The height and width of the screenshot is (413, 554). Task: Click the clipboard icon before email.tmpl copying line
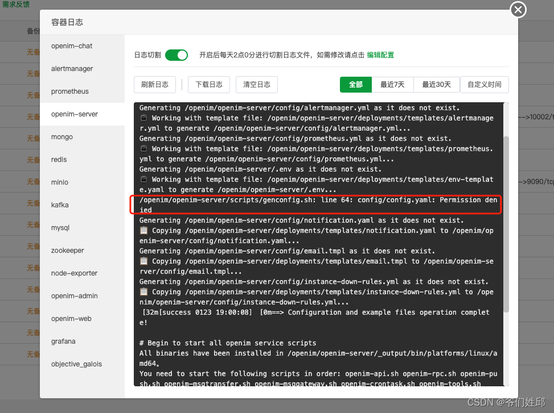click(143, 261)
